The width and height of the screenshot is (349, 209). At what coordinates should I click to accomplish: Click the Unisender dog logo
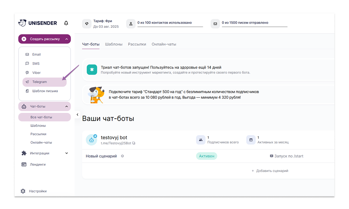(22, 23)
